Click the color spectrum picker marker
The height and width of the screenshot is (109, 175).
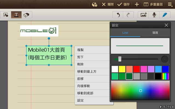coord(141,91)
